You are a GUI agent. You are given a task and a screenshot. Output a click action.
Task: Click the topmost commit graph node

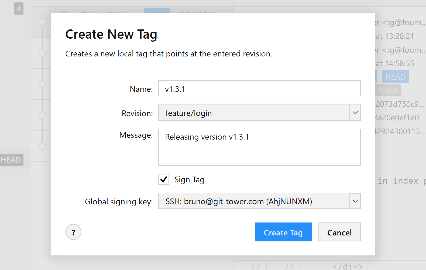[42, 22]
